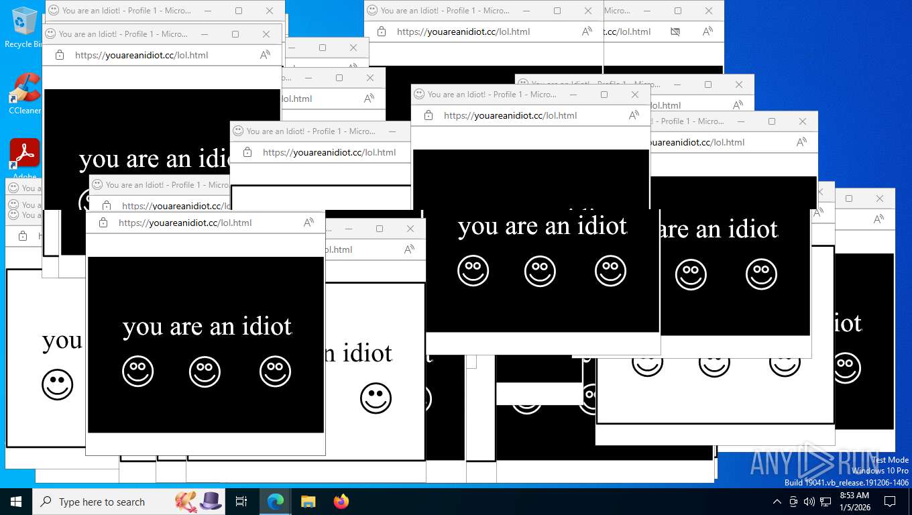Launch the CCleaner desktop shortcut
The image size is (912, 515).
[24, 93]
